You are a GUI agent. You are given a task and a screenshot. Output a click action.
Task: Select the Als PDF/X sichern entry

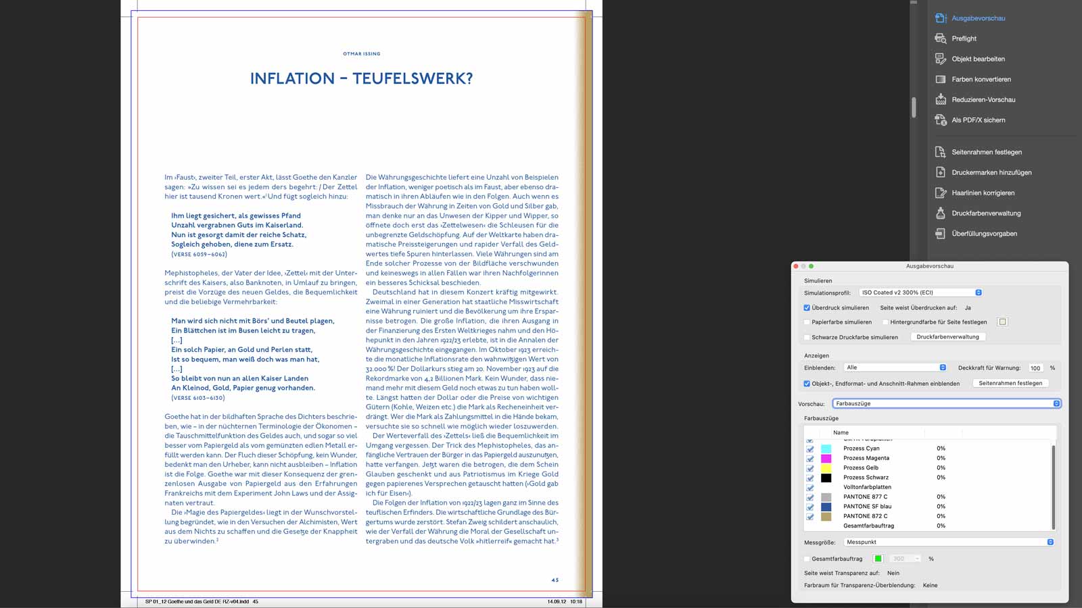click(x=979, y=120)
